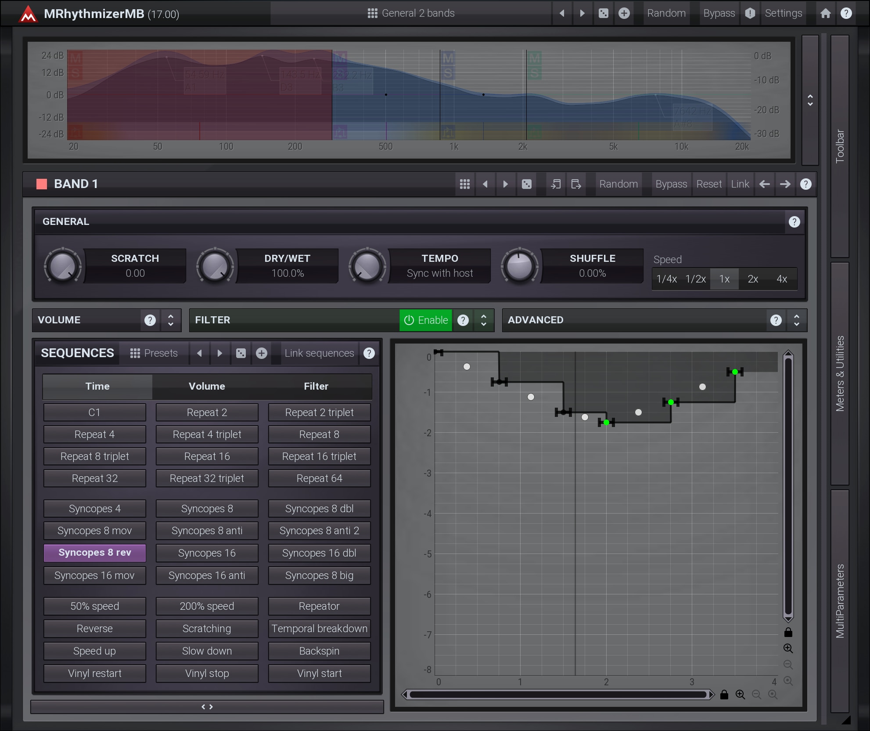This screenshot has height=731, width=870.
Task: Zoom in the graph horizontally
Action: (x=740, y=695)
